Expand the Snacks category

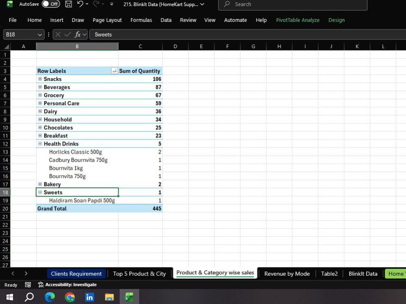[40, 79]
